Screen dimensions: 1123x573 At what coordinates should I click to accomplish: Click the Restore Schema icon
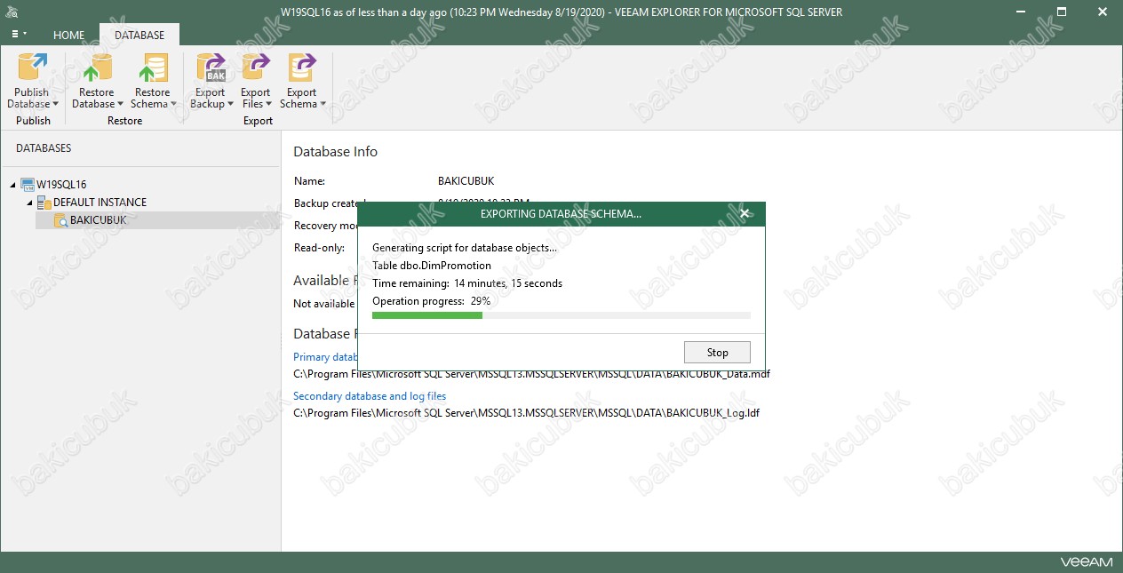152,68
